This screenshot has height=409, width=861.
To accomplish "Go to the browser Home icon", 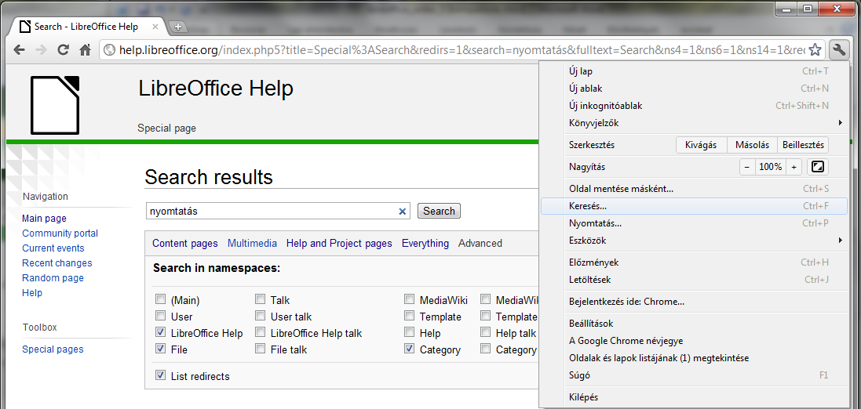I will click(85, 50).
